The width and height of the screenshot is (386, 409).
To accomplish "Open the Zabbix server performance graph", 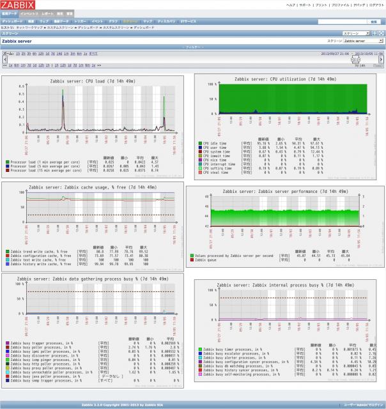I will (285, 226).
